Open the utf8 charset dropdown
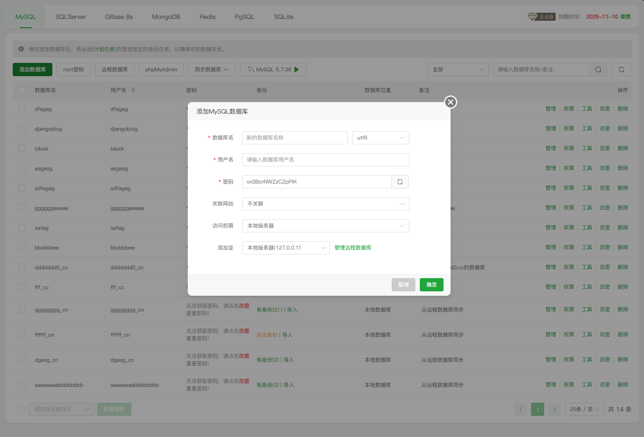 coord(380,138)
